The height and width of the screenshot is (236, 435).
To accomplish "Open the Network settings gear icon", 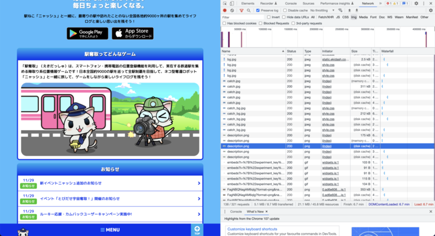I will [x=431, y=10].
